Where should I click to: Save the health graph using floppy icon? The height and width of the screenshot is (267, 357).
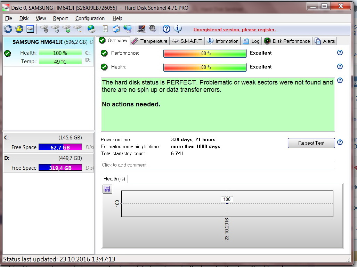click(107, 189)
